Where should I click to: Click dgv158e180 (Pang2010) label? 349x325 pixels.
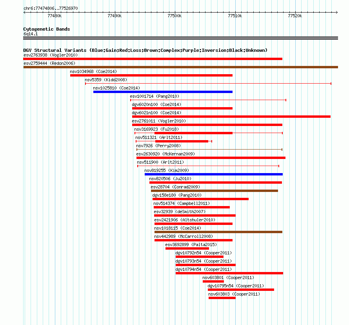pos(177,195)
